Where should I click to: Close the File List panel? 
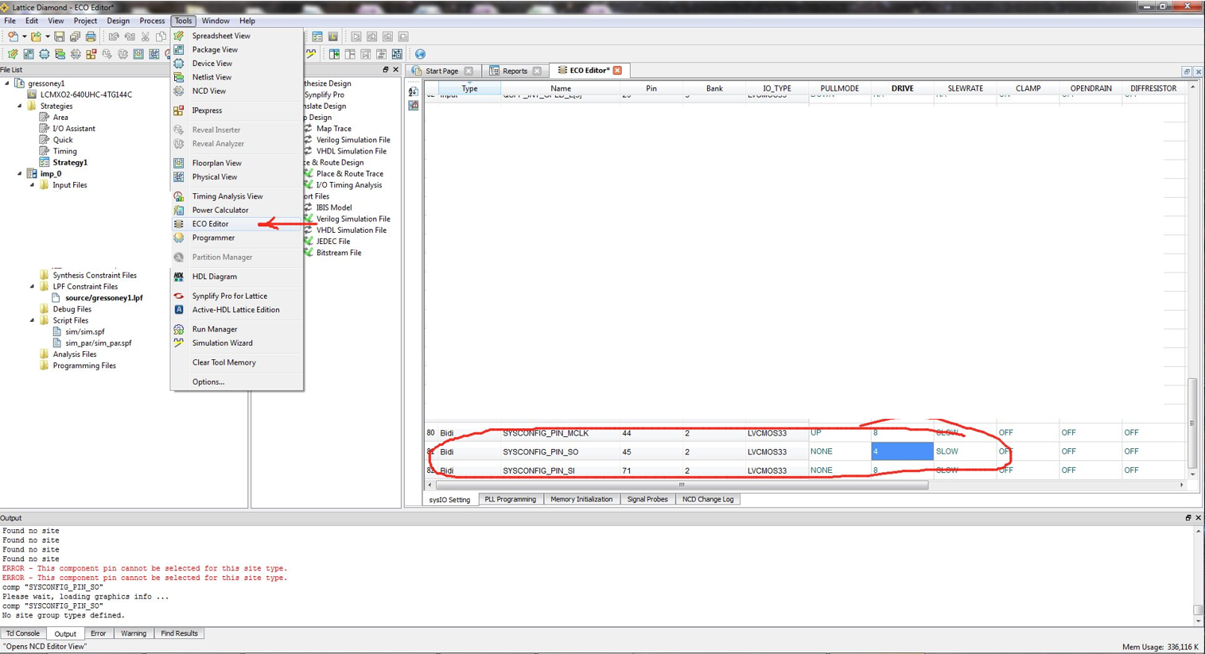tap(396, 70)
